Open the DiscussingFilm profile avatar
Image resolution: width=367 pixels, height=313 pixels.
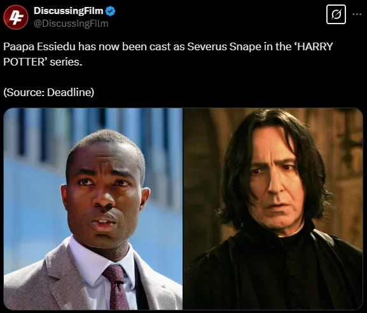[16, 17]
